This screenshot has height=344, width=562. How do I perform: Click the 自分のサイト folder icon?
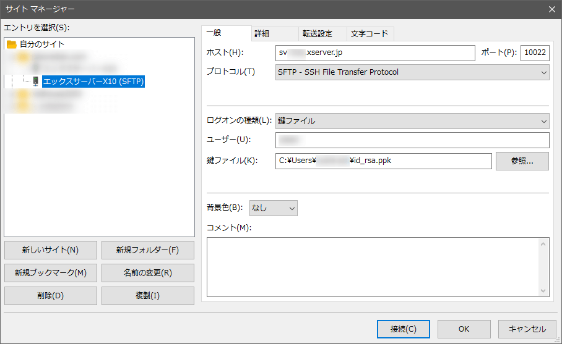pyautogui.click(x=11, y=44)
